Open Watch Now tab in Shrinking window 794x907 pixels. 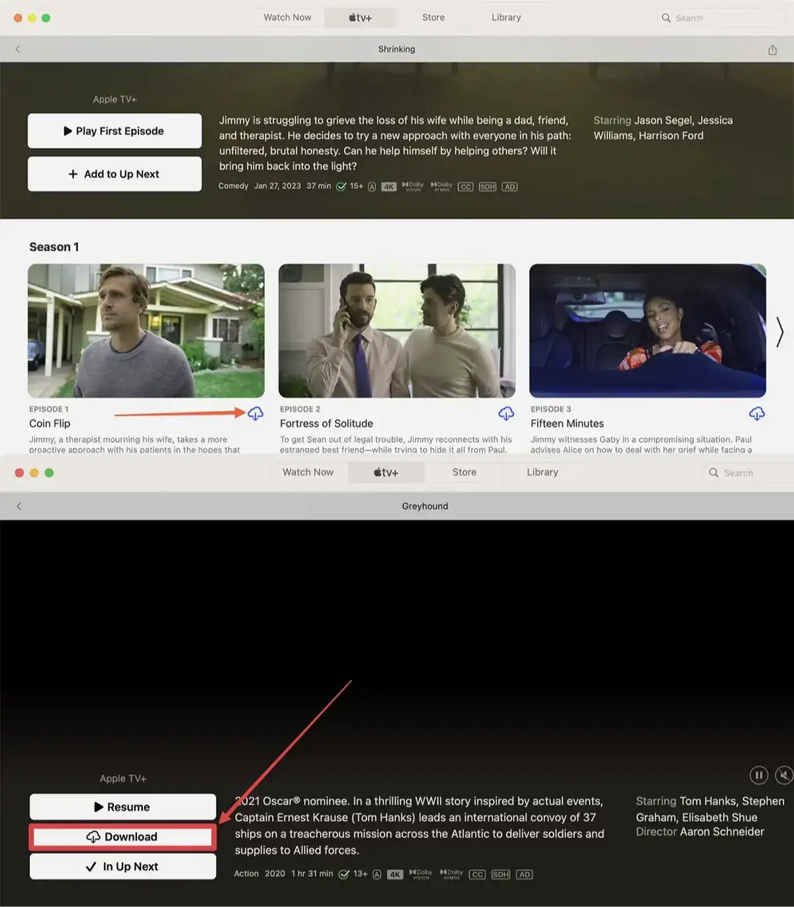[x=287, y=17]
